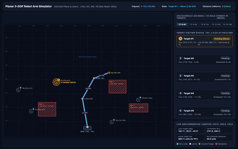Screen dimensions: 238x149
Task: Click the numbered 1 badge of Target #1
Action: pyautogui.click(x=180, y=39)
